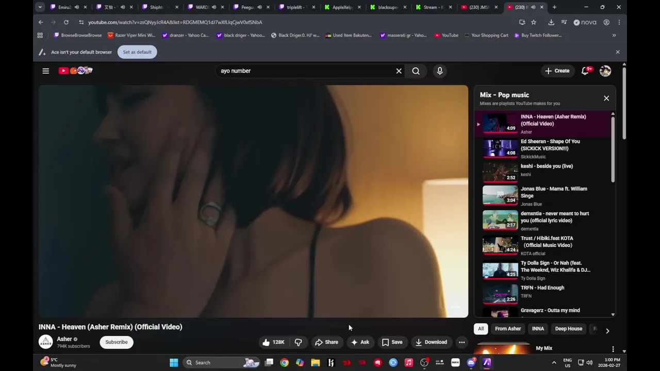The width and height of the screenshot is (660, 371).
Task: Start voice search with the microphone
Action: [x=440, y=71]
